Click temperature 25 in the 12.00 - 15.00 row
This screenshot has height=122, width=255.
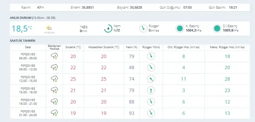pos(73,79)
